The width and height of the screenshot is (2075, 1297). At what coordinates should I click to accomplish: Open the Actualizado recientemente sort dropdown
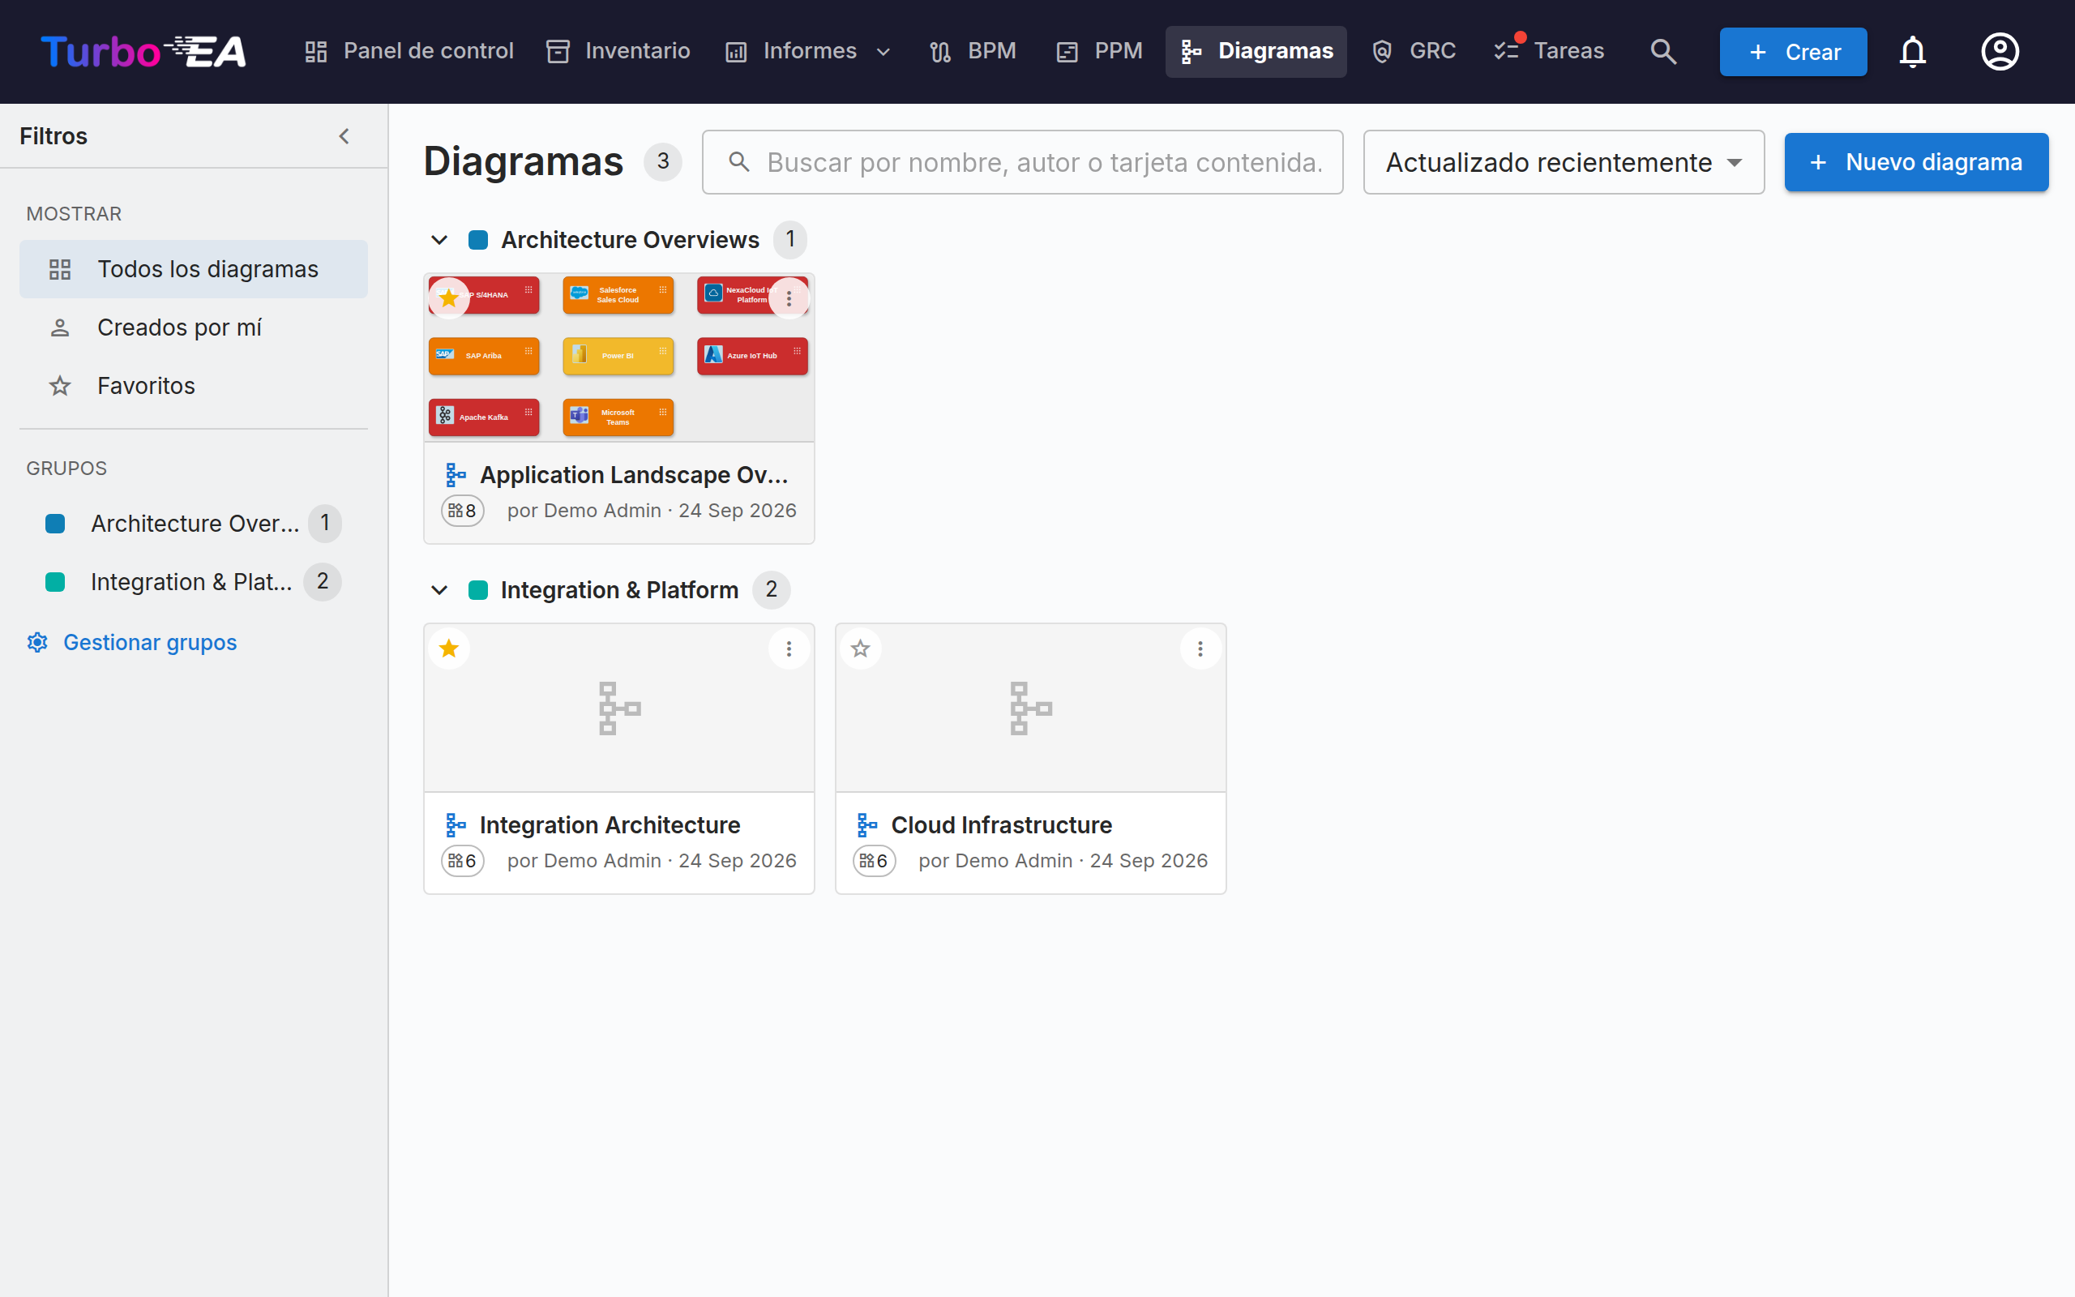(x=1563, y=162)
